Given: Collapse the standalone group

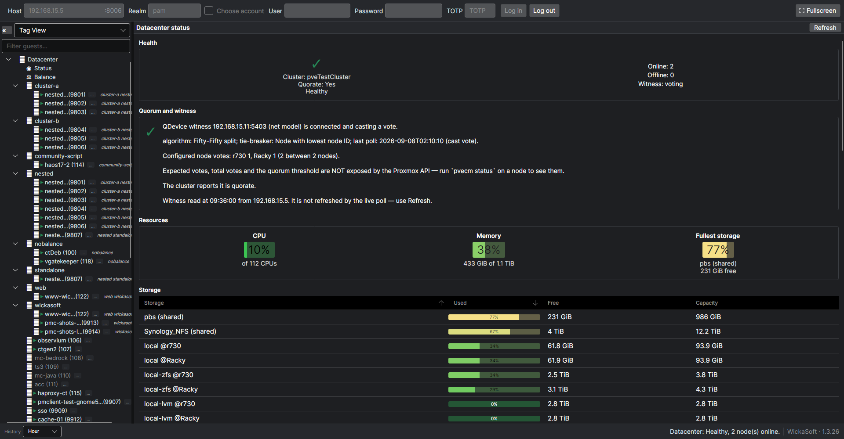Looking at the screenshot, I should coord(15,270).
